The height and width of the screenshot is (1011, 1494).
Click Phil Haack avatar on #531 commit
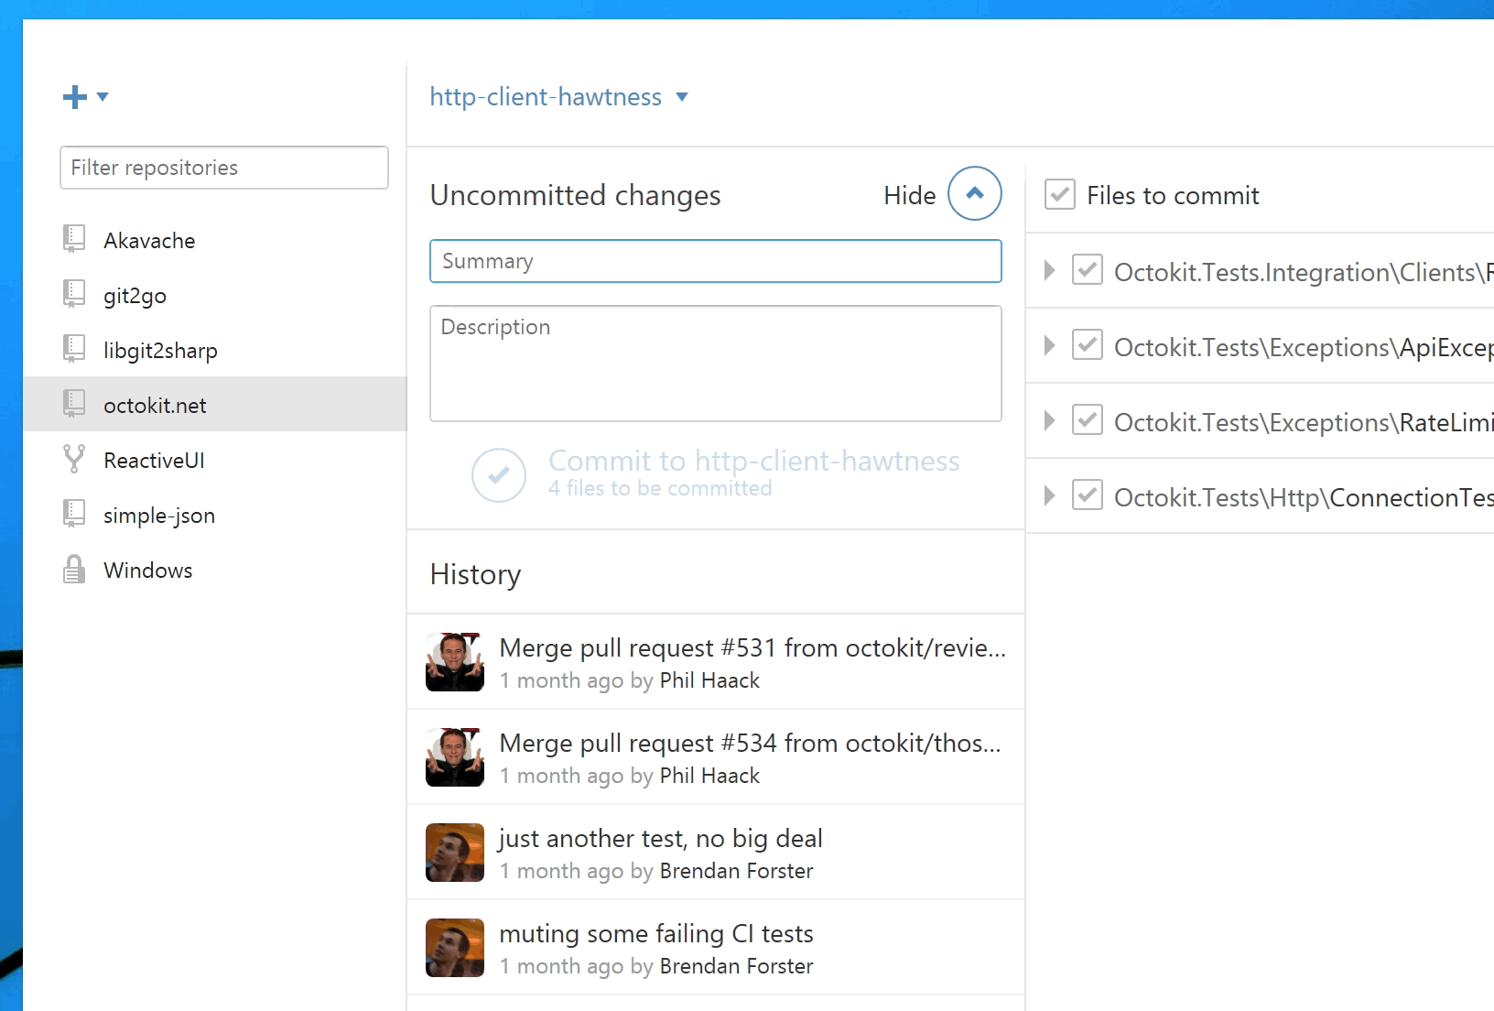click(x=455, y=662)
